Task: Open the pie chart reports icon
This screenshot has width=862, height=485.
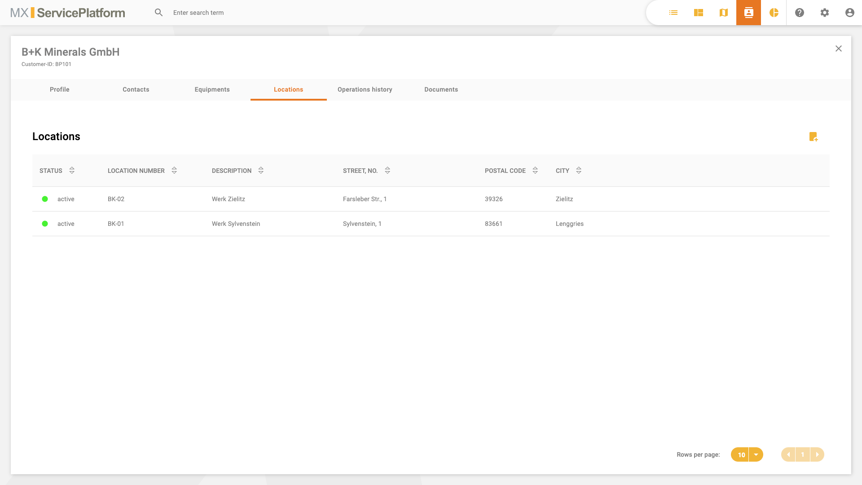Action: [x=774, y=13]
